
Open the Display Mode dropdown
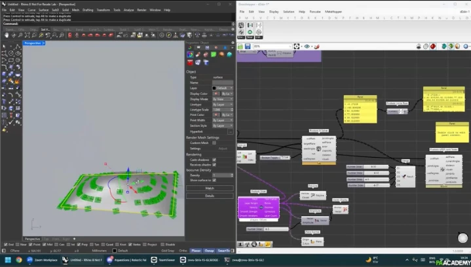pyautogui.click(x=223, y=99)
